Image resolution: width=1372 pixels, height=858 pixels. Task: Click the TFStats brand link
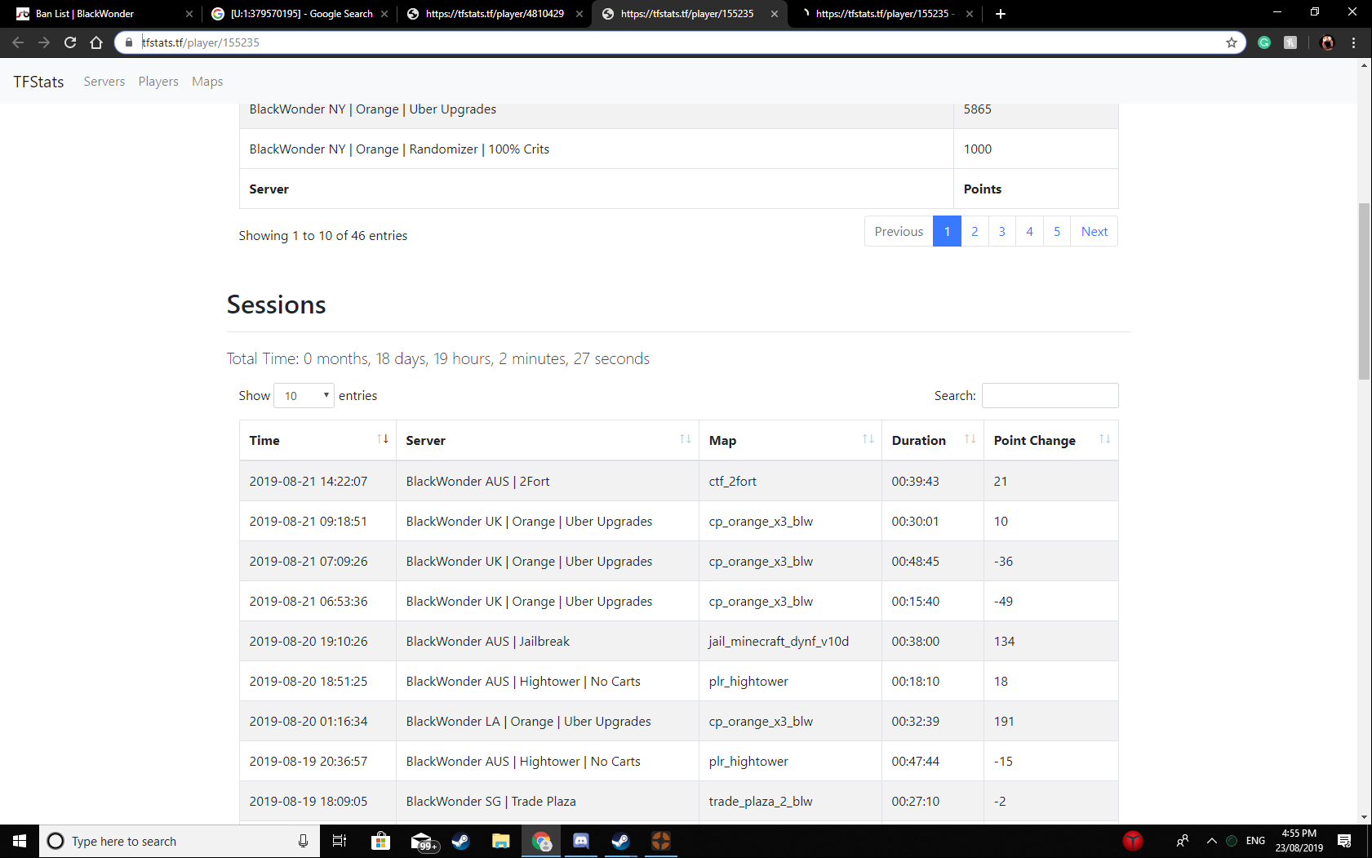tap(38, 82)
